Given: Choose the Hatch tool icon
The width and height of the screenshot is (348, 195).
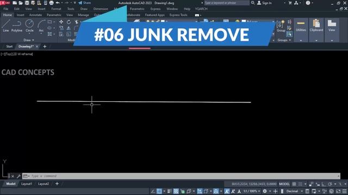Looking at the screenshot, I should click(x=49, y=34).
